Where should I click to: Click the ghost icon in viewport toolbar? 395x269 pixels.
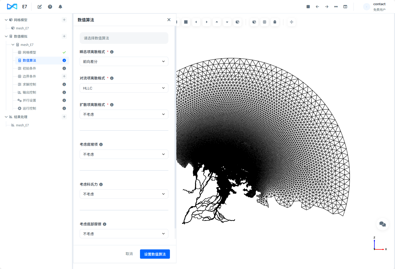pos(275,22)
